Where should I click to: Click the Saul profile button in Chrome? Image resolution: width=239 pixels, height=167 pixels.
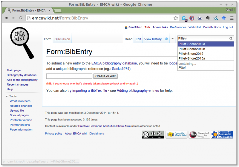(x=229, y=10)
